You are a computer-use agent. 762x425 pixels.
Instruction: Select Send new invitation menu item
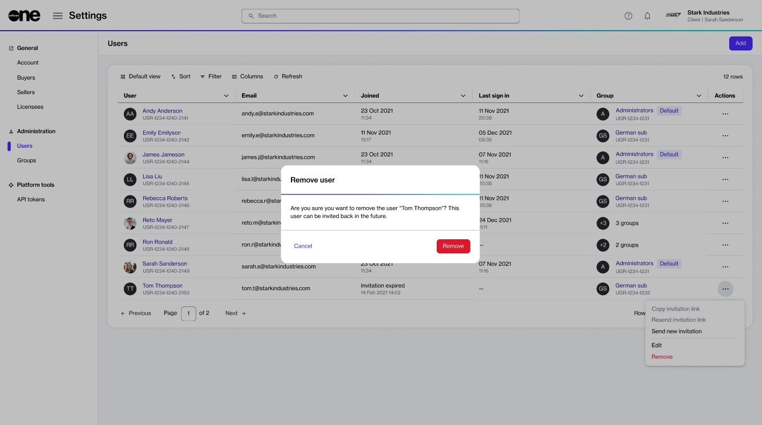click(x=676, y=331)
